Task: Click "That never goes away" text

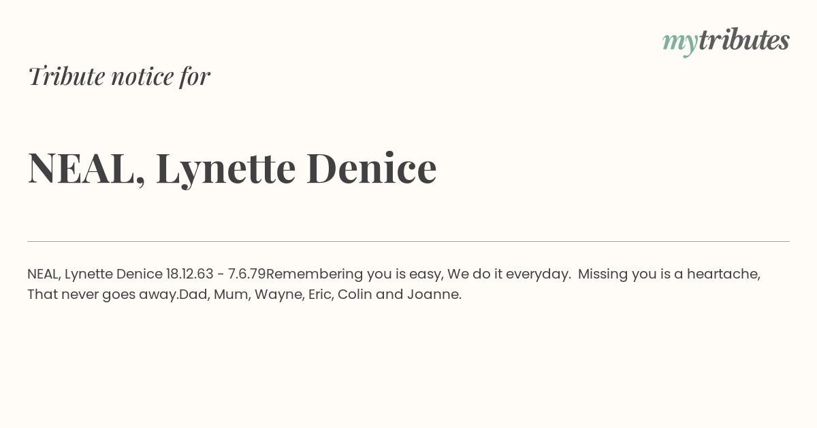Action: pyautogui.click(x=102, y=295)
